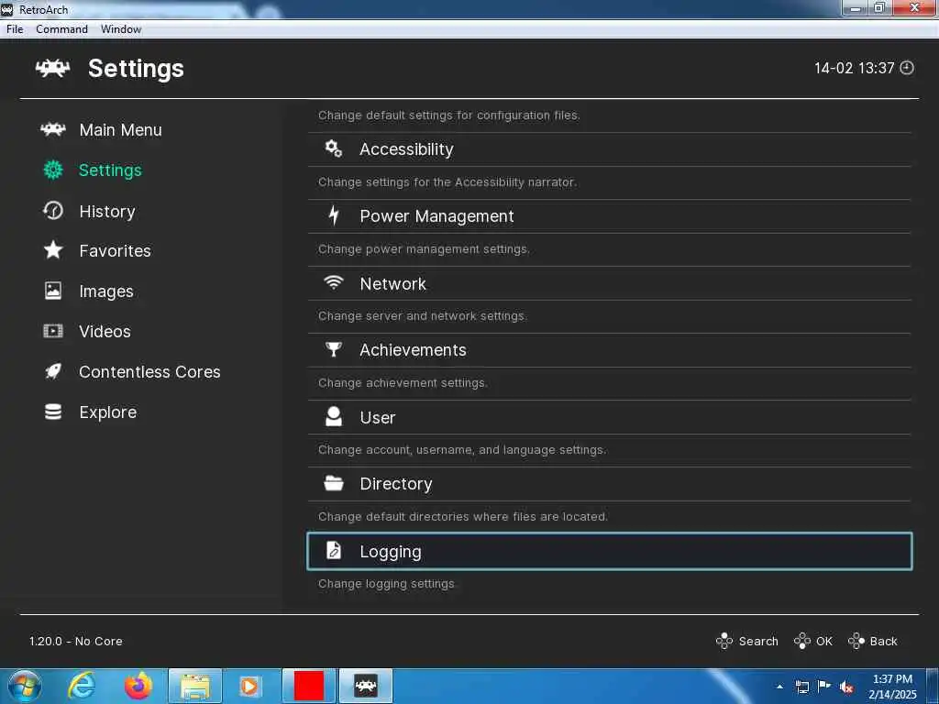The image size is (939, 704).
Task: Click the Back footer button label
Action: 883,641
